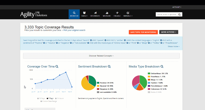Open the Measure section
The image size is (205, 110).
pos(107,14)
